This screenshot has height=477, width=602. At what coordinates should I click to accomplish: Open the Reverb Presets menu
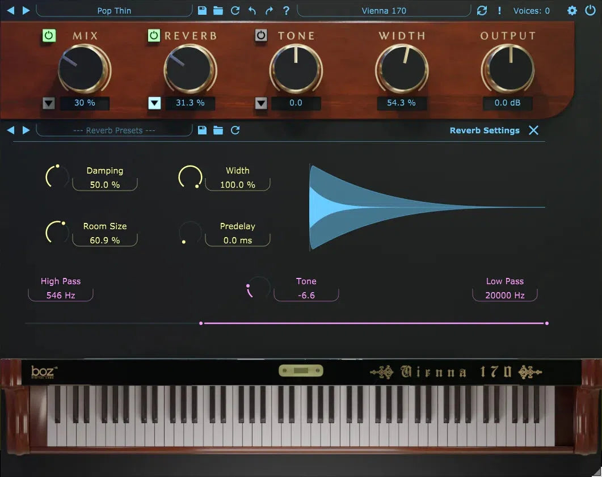coord(114,130)
